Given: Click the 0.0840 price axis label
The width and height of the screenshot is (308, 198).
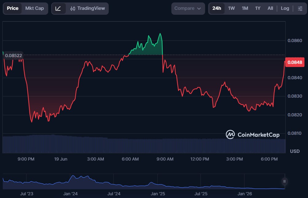Looking at the screenshot, I should point(295,78).
